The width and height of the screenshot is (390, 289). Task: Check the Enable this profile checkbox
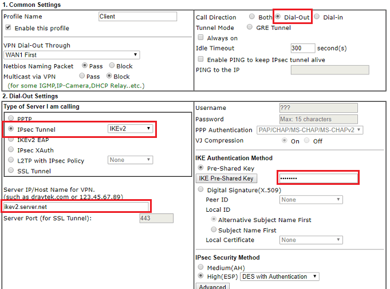8,27
